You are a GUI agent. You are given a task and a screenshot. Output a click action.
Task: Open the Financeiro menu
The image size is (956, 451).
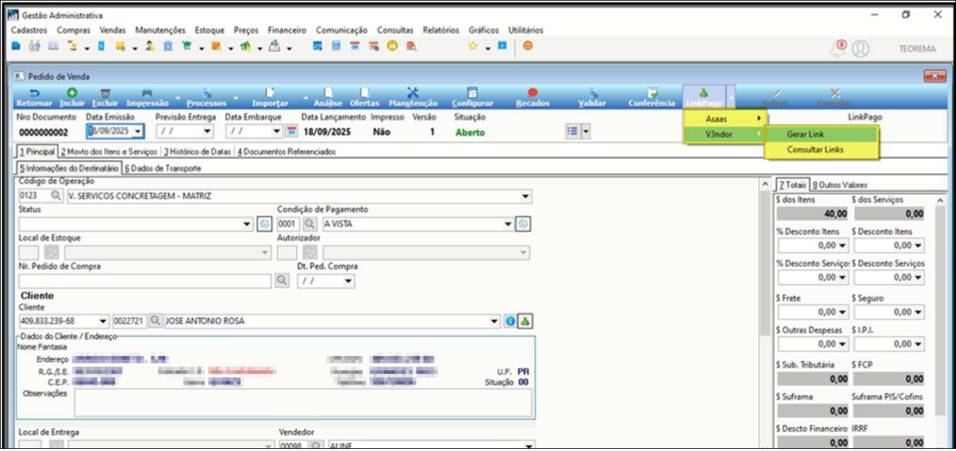pyautogui.click(x=287, y=30)
